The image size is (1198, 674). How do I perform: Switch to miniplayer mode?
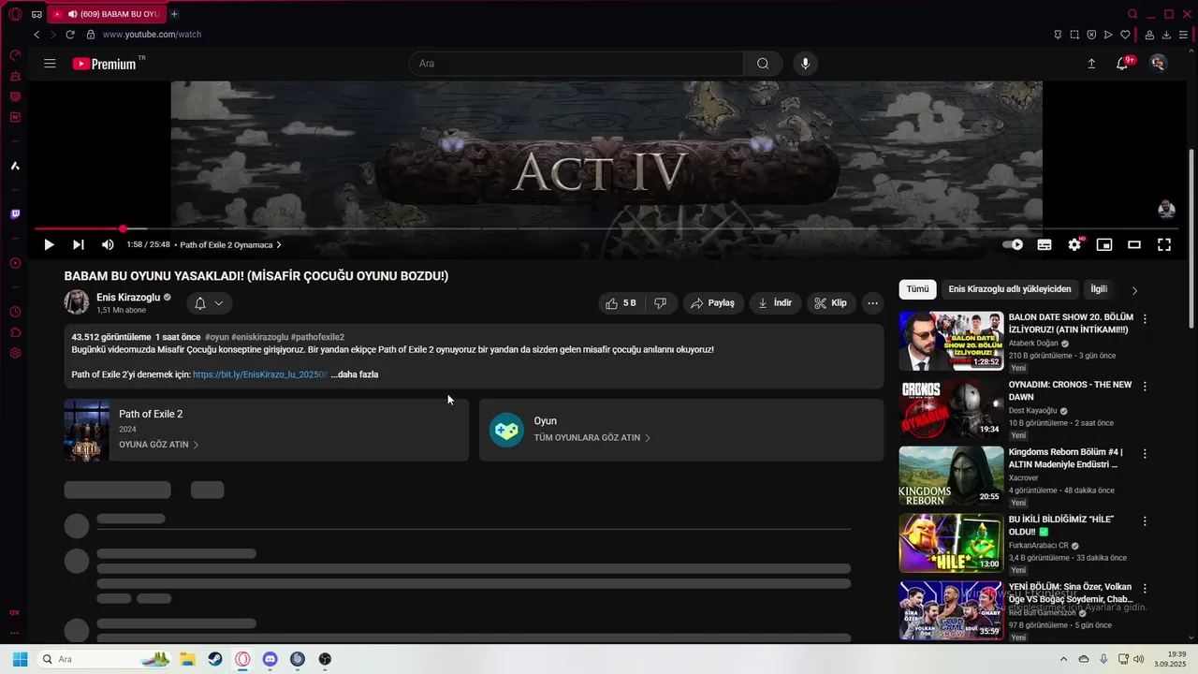pyautogui.click(x=1104, y=244)
